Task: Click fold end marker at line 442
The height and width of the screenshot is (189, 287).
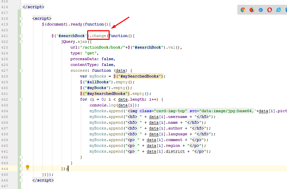Action: click(21, 157)
